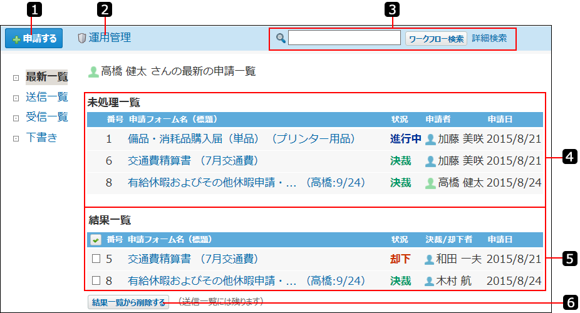Click 決裁 status in 木村 航 row
This screenshot has width=580, height=313.
(x=400, y=281)
